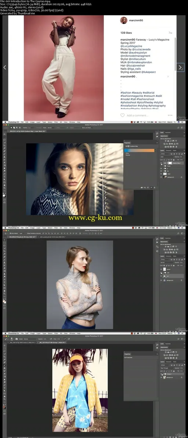Toggle visibility of the Tones group
Viewport: 188px width, 438px height.
[x=161, y=166]
